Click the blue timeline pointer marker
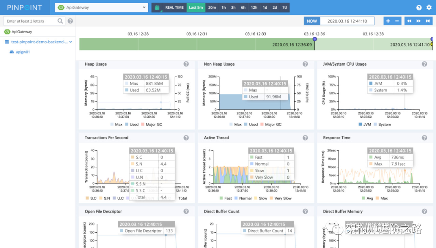The width and height of the screenshot is (436, 248). (x=315, y=39)
